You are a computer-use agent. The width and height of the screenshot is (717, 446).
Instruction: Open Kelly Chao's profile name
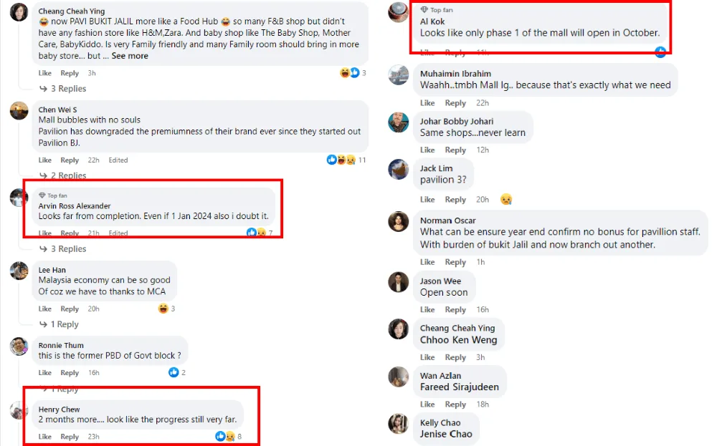click(x=440, y=422)
